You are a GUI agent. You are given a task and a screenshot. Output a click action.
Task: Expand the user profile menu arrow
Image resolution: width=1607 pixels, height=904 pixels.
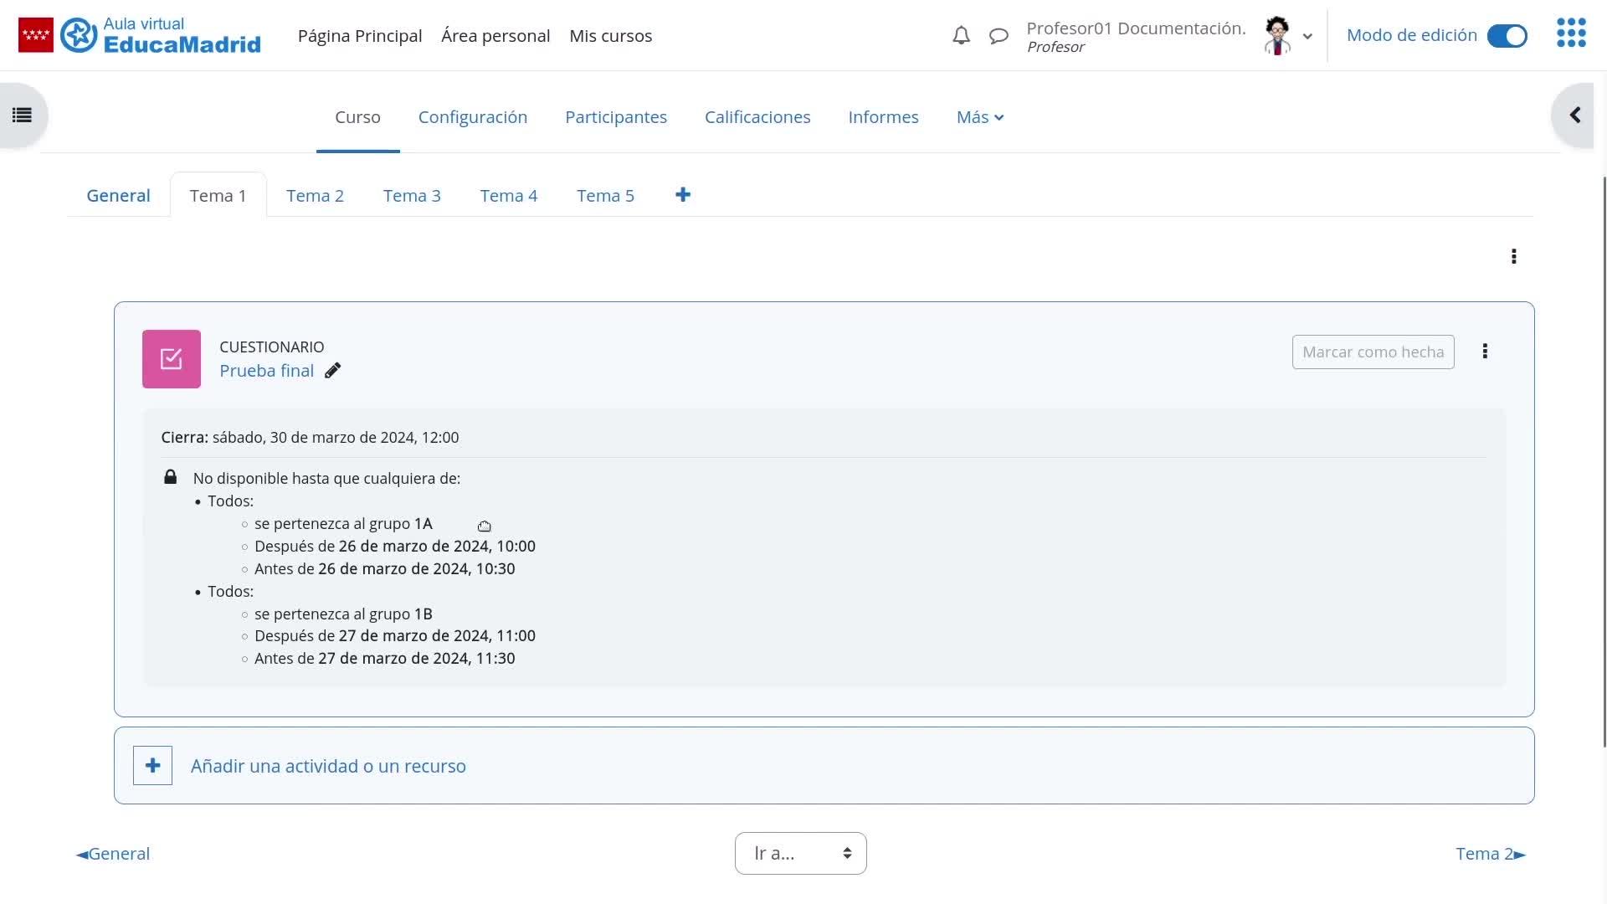[x=1307, y=36]
